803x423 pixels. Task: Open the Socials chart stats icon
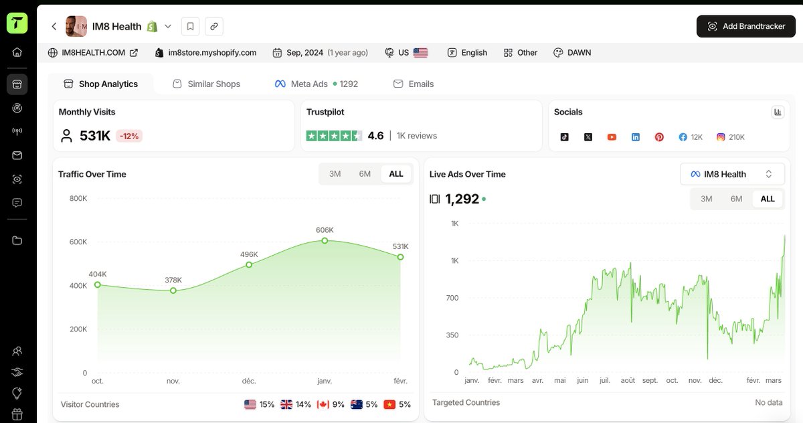[x=778, y=112]
